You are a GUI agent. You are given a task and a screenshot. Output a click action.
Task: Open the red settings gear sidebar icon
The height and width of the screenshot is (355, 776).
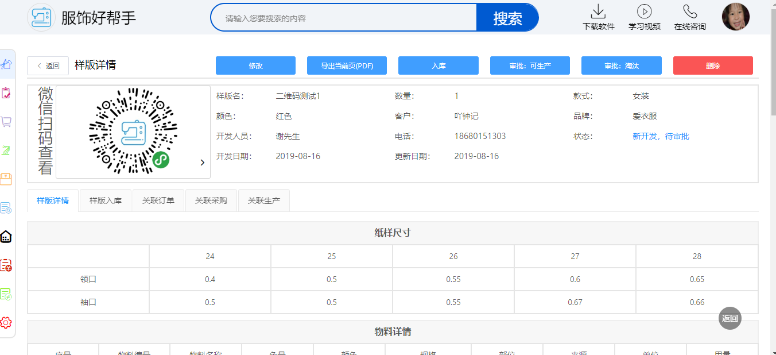(6, 323)
